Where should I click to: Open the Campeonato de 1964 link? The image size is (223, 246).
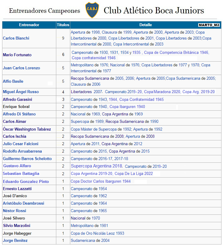pyautogui.click(x=89, y=203)
